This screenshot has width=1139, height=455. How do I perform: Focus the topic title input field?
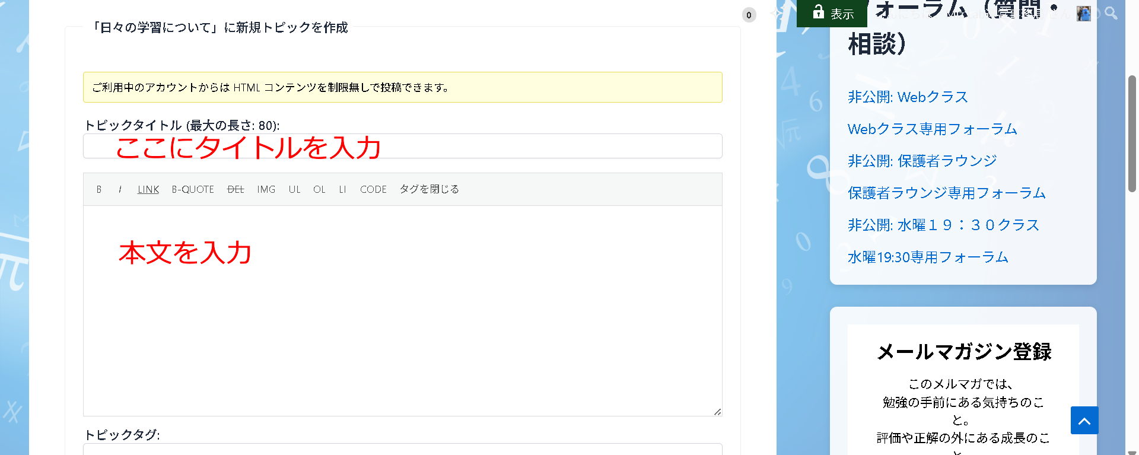403,146
